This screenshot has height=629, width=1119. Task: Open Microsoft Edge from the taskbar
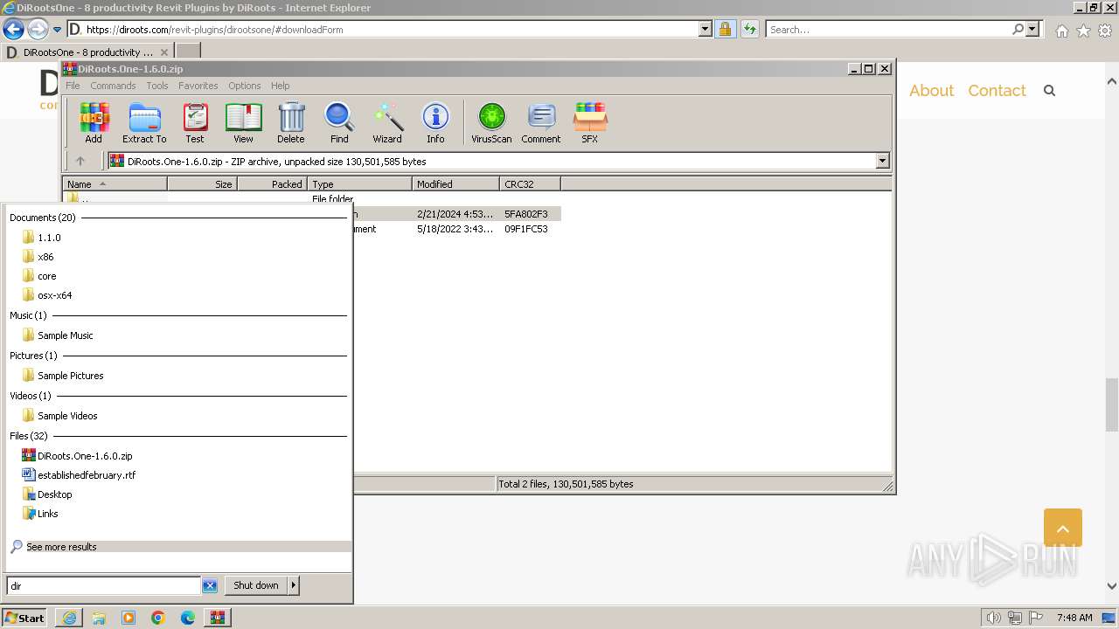[x=188, y=618]
